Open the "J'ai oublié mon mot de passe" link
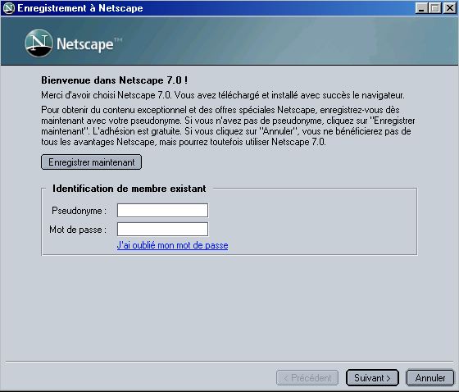This screenshot has height=392, width=459. point(172,245)
